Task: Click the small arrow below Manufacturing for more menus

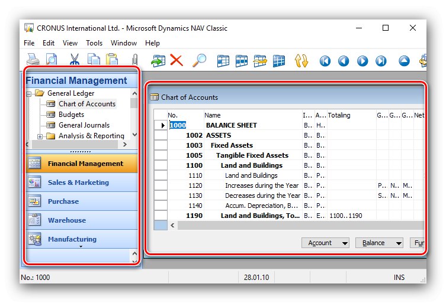Action: click(x=81, y=246)
